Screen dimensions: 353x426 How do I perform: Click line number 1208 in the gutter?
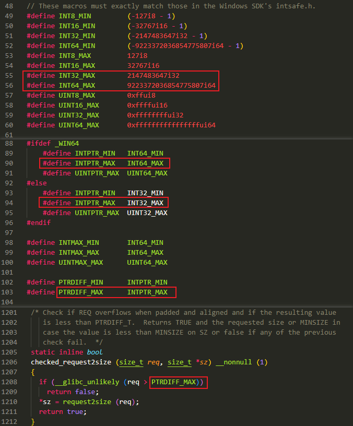click(12, 382)
